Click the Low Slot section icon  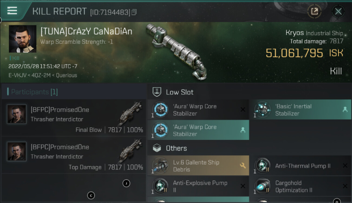click(157, 92)
